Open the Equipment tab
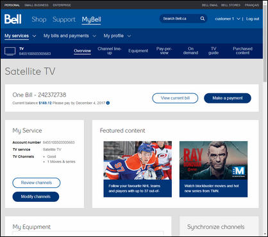 pos(138,51)
